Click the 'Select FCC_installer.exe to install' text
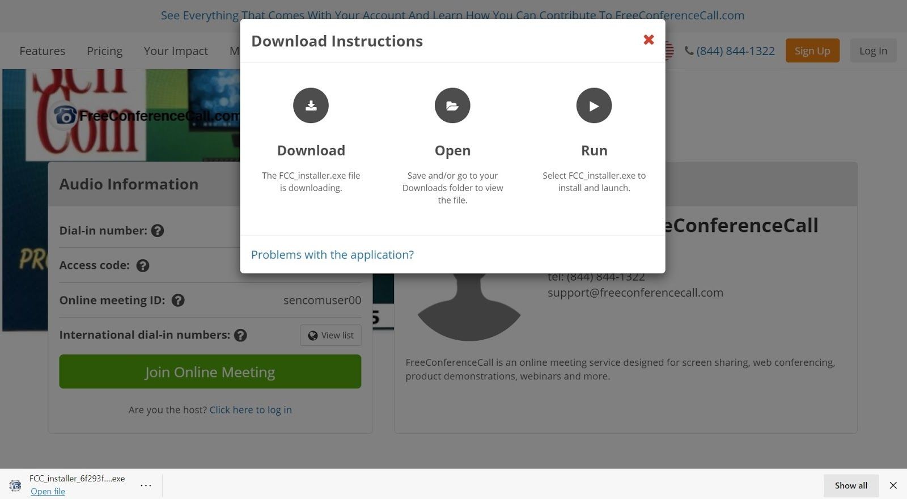Screen dimensions: 907x499 point(594,181)
